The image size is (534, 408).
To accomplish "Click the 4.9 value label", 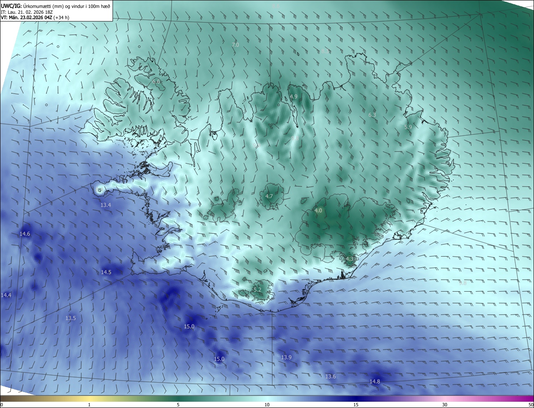I will click(x=293, y=96).
